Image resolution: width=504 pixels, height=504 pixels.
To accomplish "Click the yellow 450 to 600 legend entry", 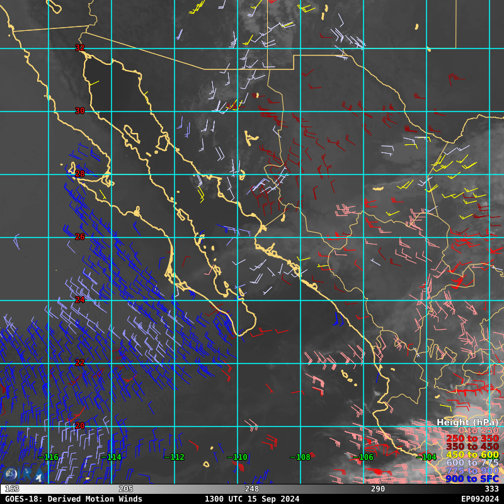I will [472, 455].
